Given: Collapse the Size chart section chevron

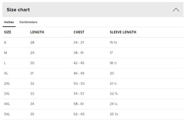Looking at the screenshot, I should [x=176, y=10].
